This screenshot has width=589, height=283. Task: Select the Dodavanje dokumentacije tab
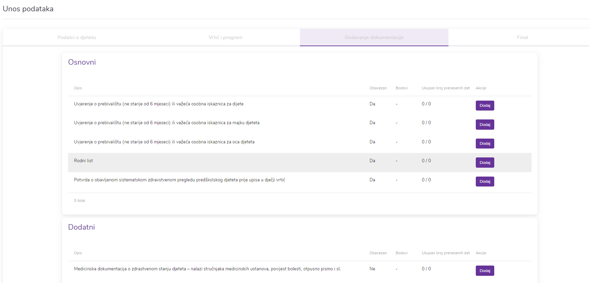pyautogui.click(x=374, y=37)
